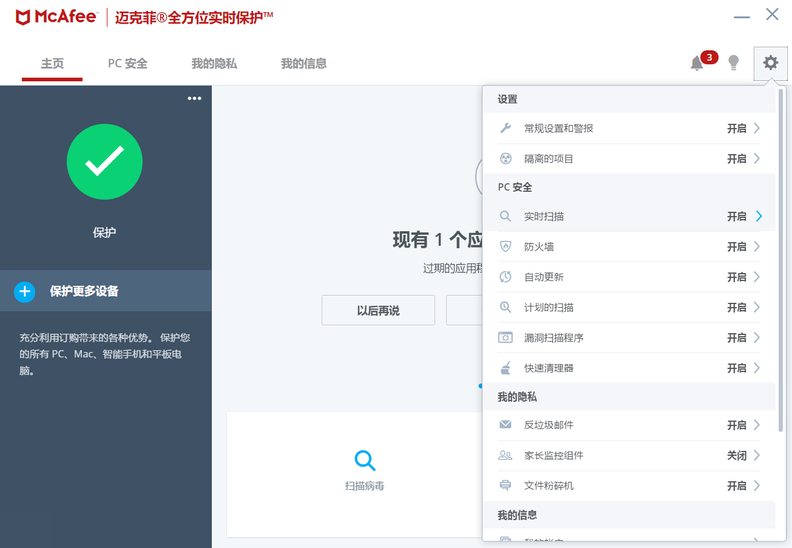792x548 pixels.
Task: Open 隔离的项目 menu entry
Action: tap(629, 158)
